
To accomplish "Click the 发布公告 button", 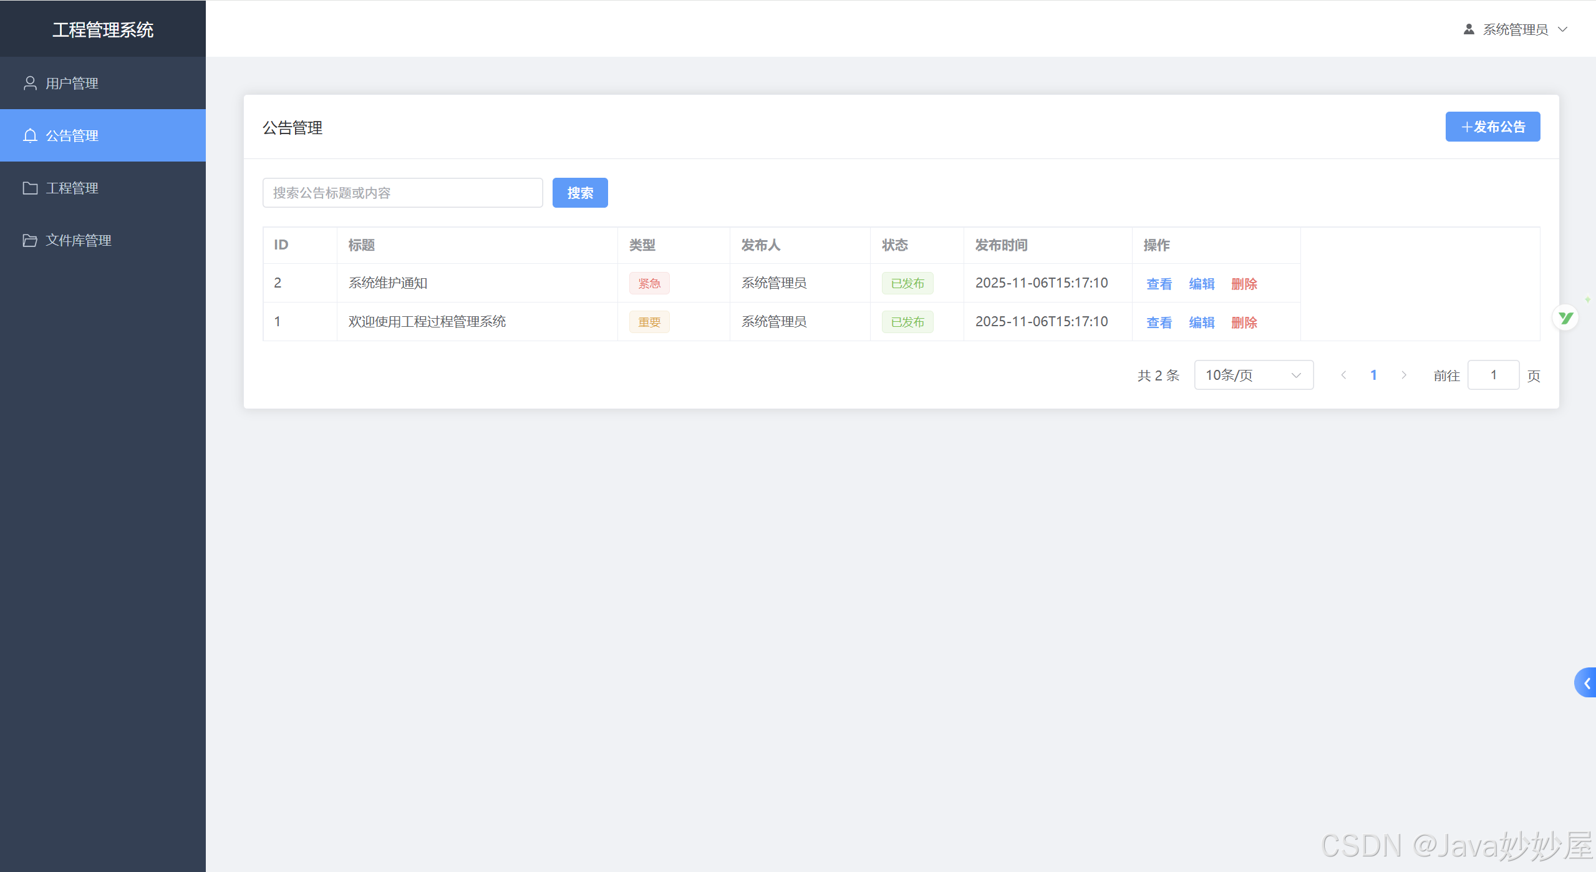I will pyautogui.click(x=1492, y=127).
